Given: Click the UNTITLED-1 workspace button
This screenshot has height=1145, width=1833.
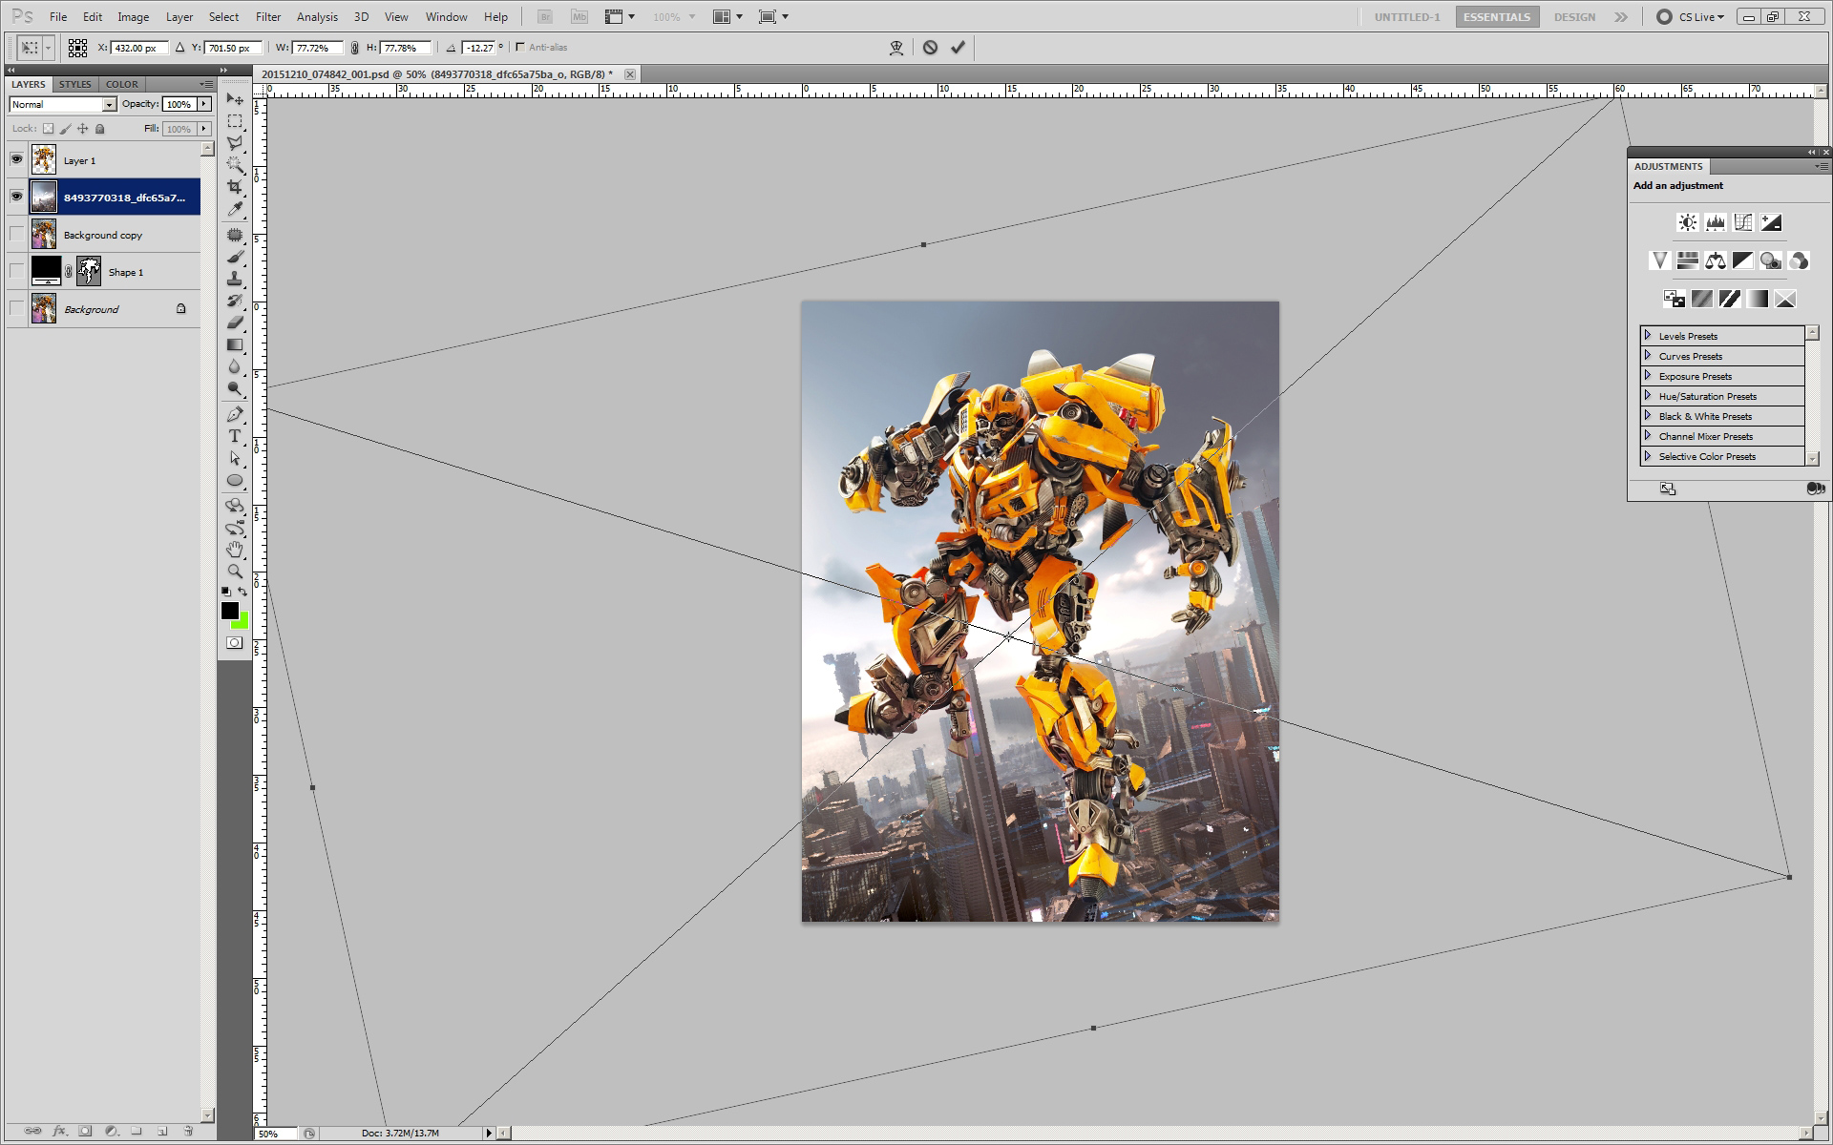Looking at the screenshot, I should pos(1407,16).
